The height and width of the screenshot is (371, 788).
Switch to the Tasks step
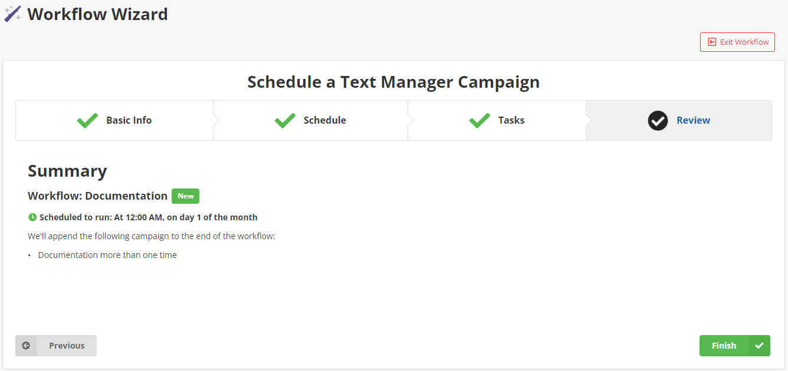click(511, 120)
